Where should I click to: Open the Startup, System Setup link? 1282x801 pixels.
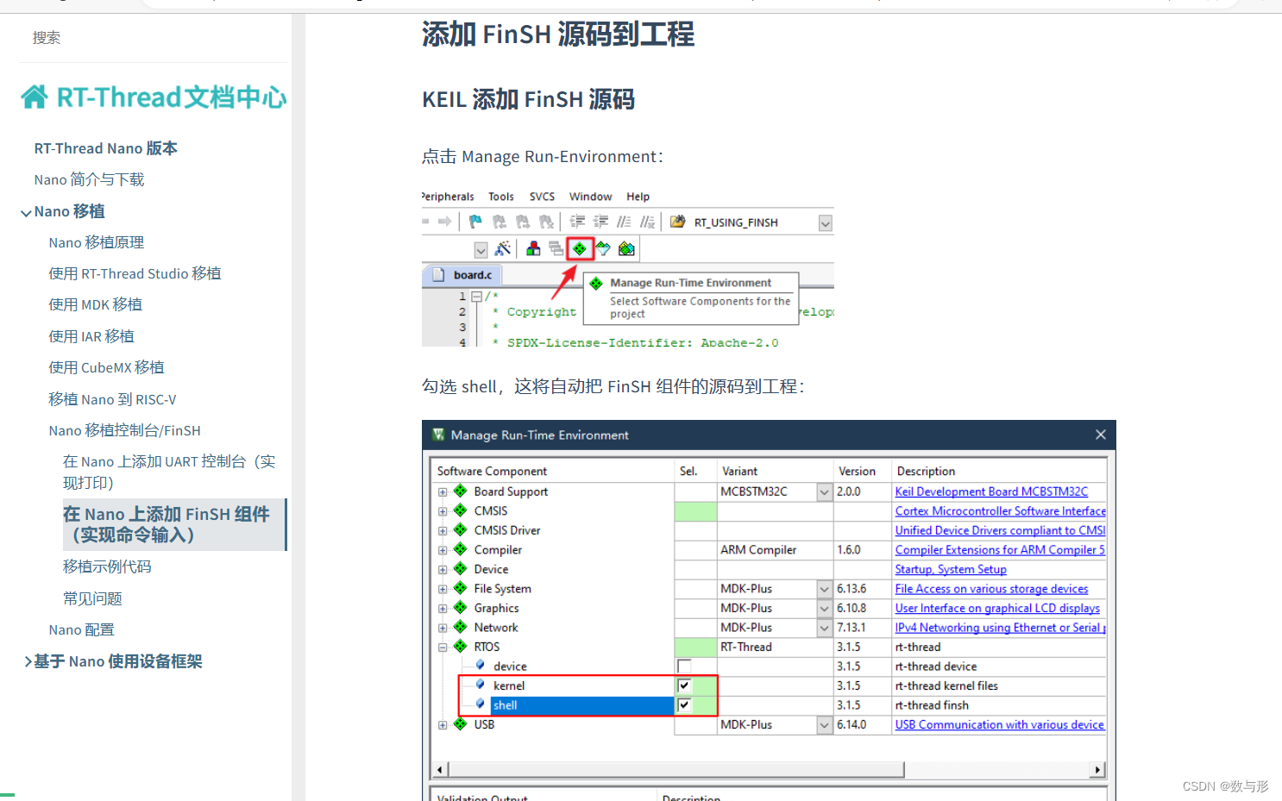pyautogui.click(x=951, y=569)
